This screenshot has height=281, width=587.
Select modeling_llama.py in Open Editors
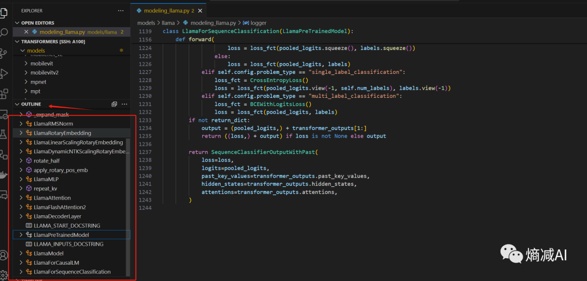[x=72, y=32]
